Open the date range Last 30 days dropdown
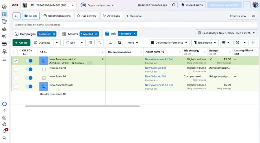 226,33
